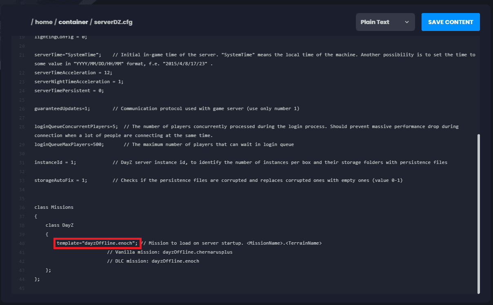Click the serverNightTimeAcceleration = 1 line
The width and height of the screenshot is (493, 305).
coord(79,82)
